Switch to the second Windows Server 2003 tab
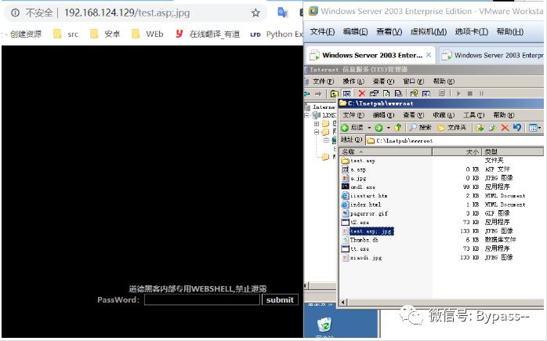The height and width of the screenshot is (341, 547). [491, 55]
